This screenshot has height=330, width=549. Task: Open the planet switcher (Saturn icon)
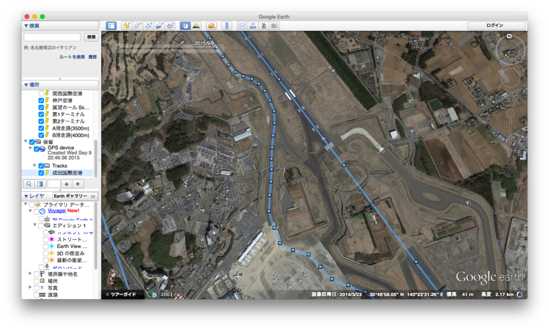tap(211, 26)
